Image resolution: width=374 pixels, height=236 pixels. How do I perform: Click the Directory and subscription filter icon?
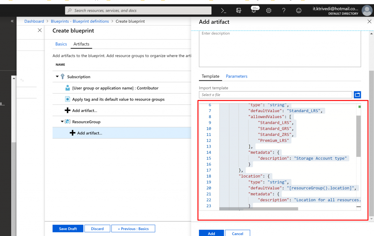coord(239,11)
